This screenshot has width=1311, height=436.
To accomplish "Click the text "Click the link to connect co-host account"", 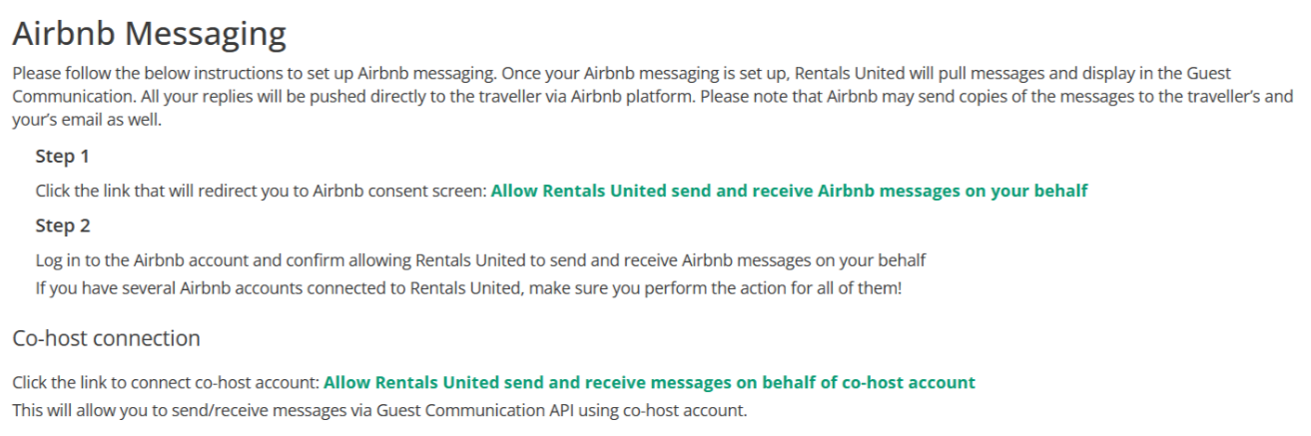I will [x=165, y=382].
